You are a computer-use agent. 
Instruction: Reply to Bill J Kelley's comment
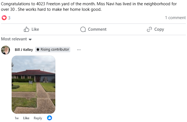tap(38, 118)
